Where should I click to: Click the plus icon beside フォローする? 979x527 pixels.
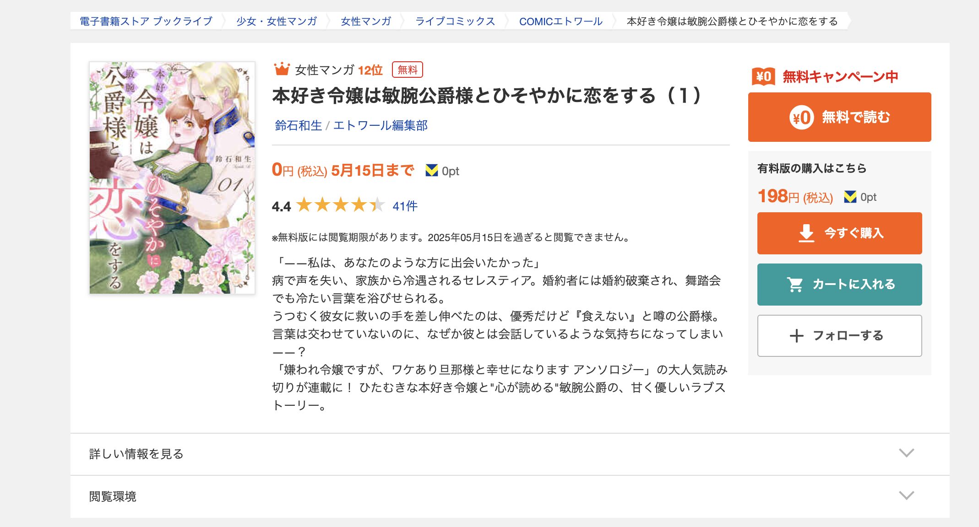point(797,336)
